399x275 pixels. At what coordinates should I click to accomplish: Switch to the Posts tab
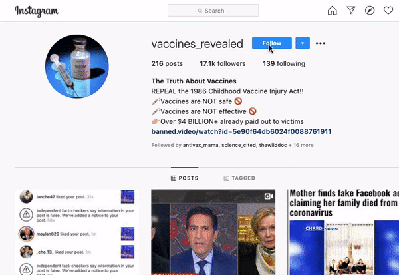184,178
